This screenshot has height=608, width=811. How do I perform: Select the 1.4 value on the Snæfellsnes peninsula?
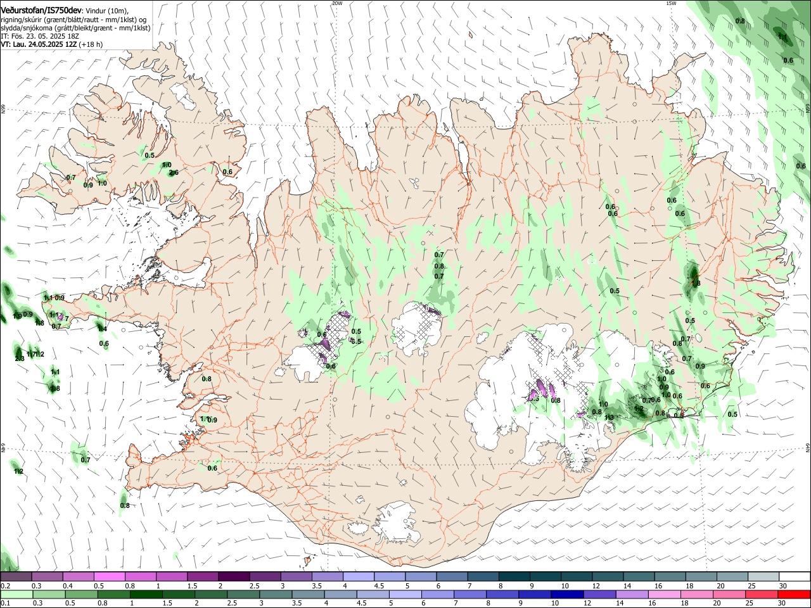pos(101,328)
